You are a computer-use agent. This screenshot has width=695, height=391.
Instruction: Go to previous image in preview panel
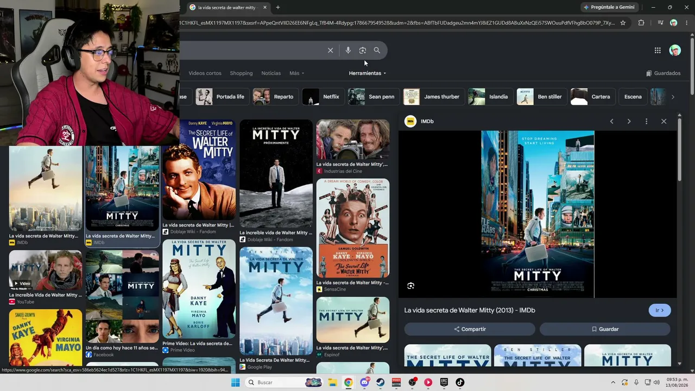pyautogui.click(x=611, y=121)
